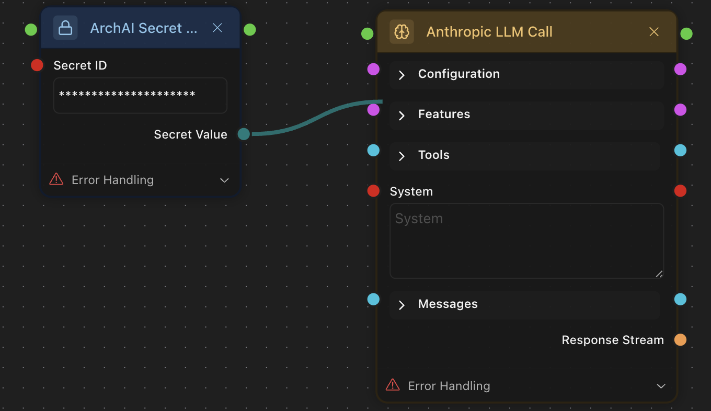Click warning icon in ArchAI Secret Error Handling
The image size is (711, 411).
(x=56, y=180)
